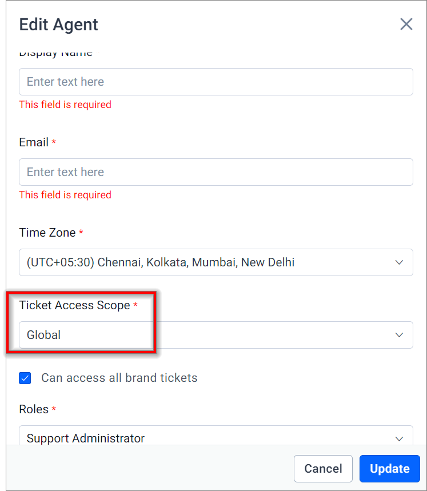This screenshot has width=427, height=491.
Task: Click the Display Name text field
Action: pos(216,82)
